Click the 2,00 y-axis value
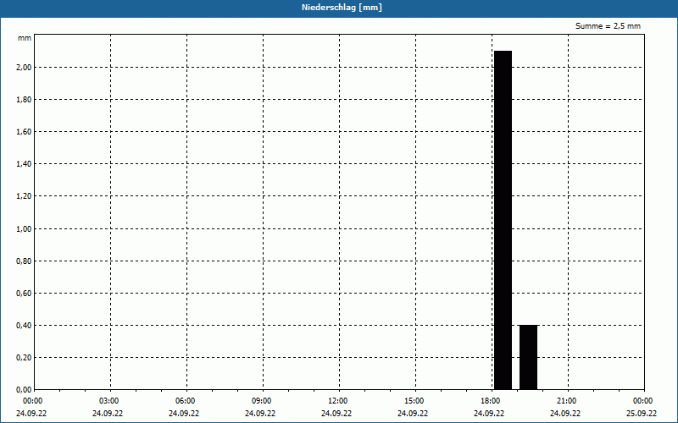The height and width of the screenshot is (423, 678). [x=24, y=68]
